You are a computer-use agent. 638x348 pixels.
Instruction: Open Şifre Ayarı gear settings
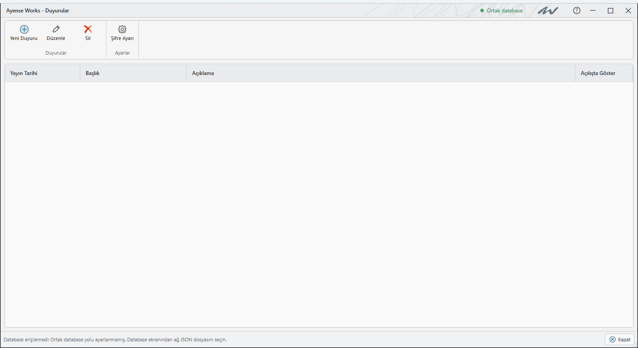122,33
